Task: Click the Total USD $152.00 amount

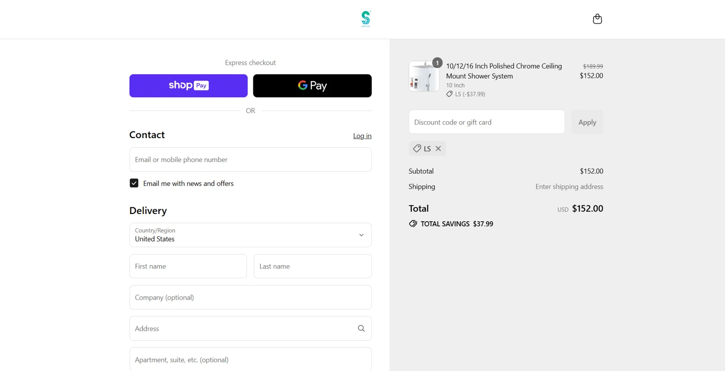Action: pos(580,209)
